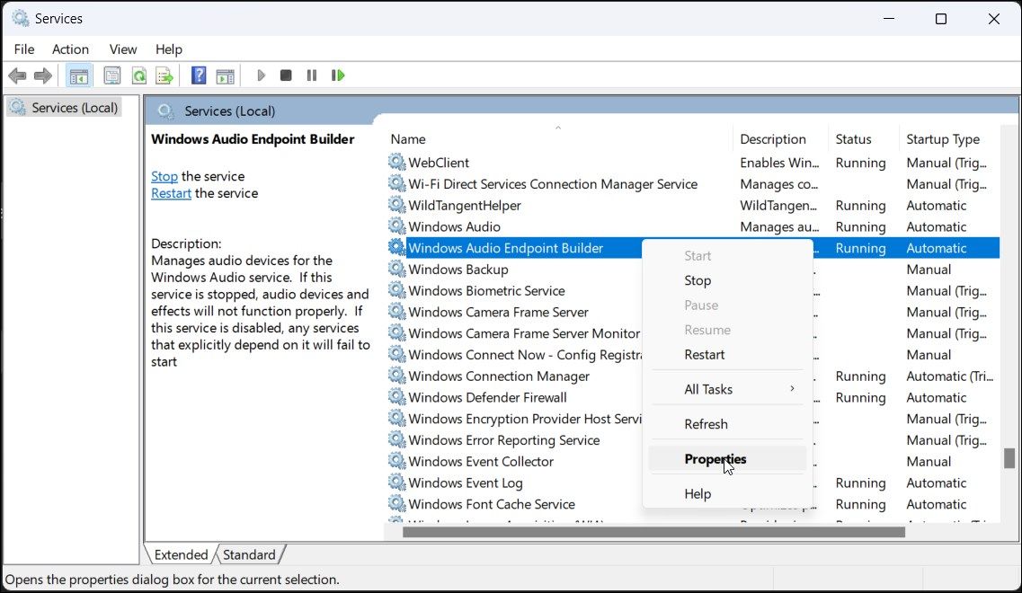1022x593 pixels.
Task: Start the service via the toolbar Start arrow icon
Action: coord(261,75)
